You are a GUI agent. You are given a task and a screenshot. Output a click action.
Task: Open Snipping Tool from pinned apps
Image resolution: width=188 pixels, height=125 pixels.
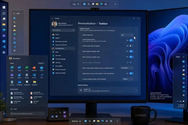27,83
